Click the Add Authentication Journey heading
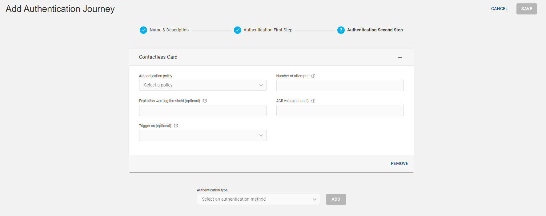 (60, 9)
